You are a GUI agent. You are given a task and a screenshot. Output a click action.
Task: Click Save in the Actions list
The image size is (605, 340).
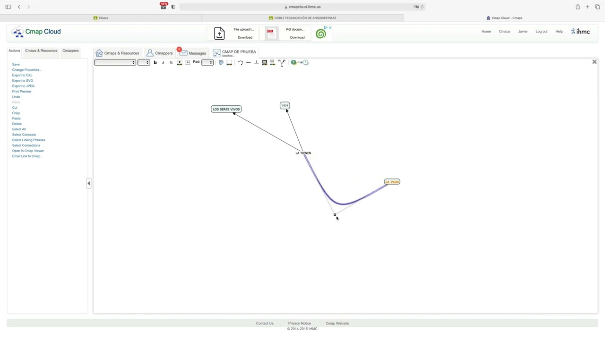coord(16,64)
